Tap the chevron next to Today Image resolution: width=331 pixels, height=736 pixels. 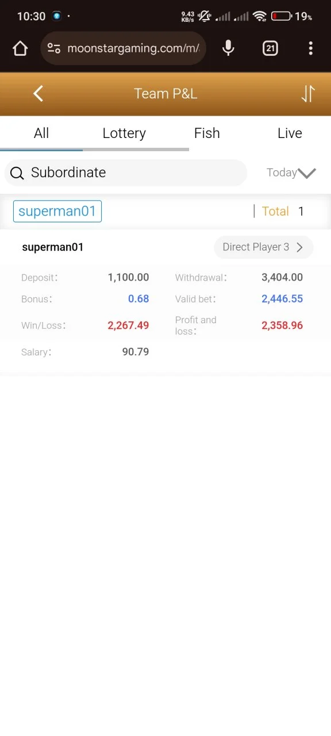click(x=307, y=173)
